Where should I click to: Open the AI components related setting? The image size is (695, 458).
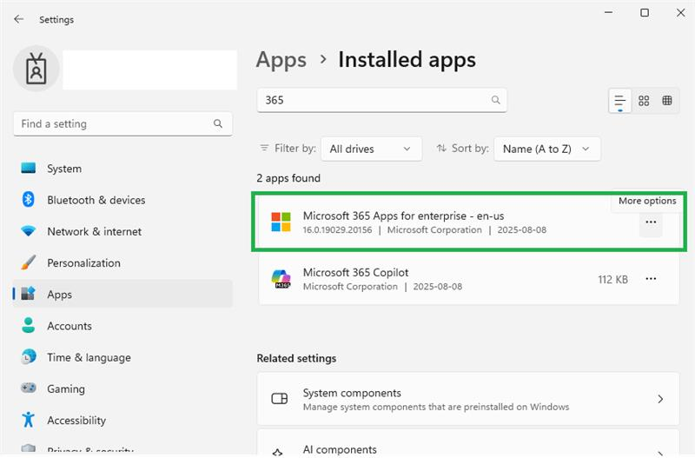pos(468,443)
